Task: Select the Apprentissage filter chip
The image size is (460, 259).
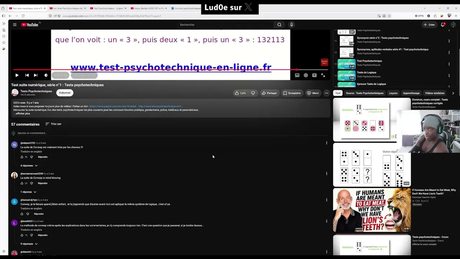Action: click(x=411, y=93)
